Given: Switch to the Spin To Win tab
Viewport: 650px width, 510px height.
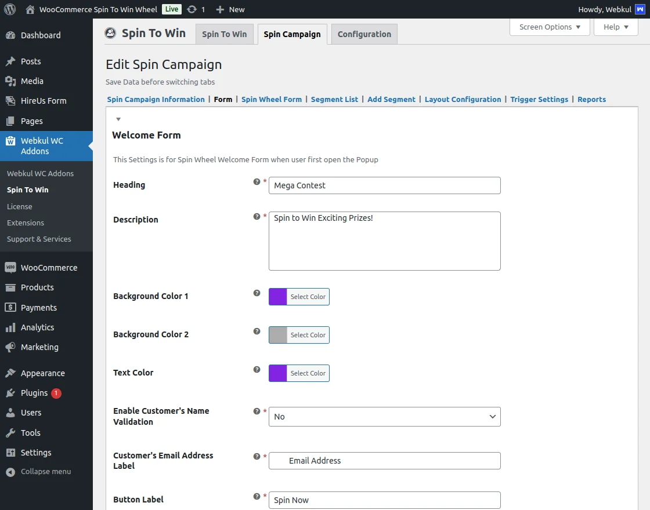Looking at the screenshot, I should click(224, 34).
